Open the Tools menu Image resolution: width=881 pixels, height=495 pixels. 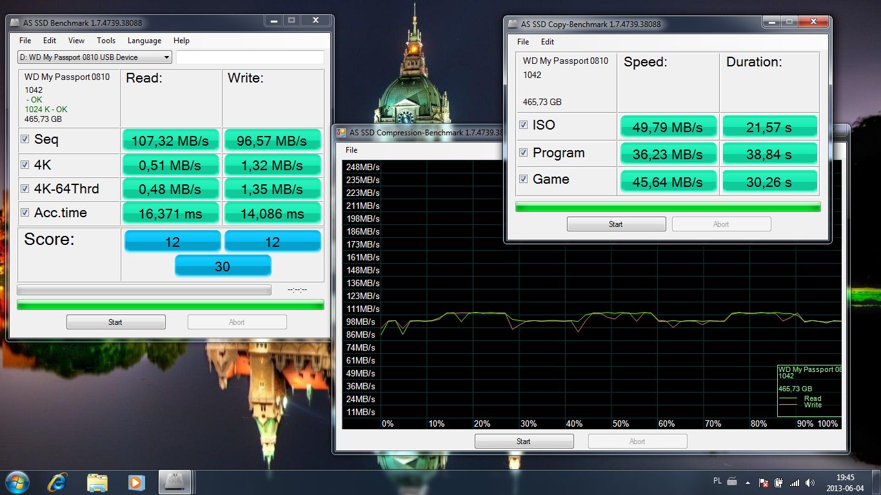click(106, 41)
